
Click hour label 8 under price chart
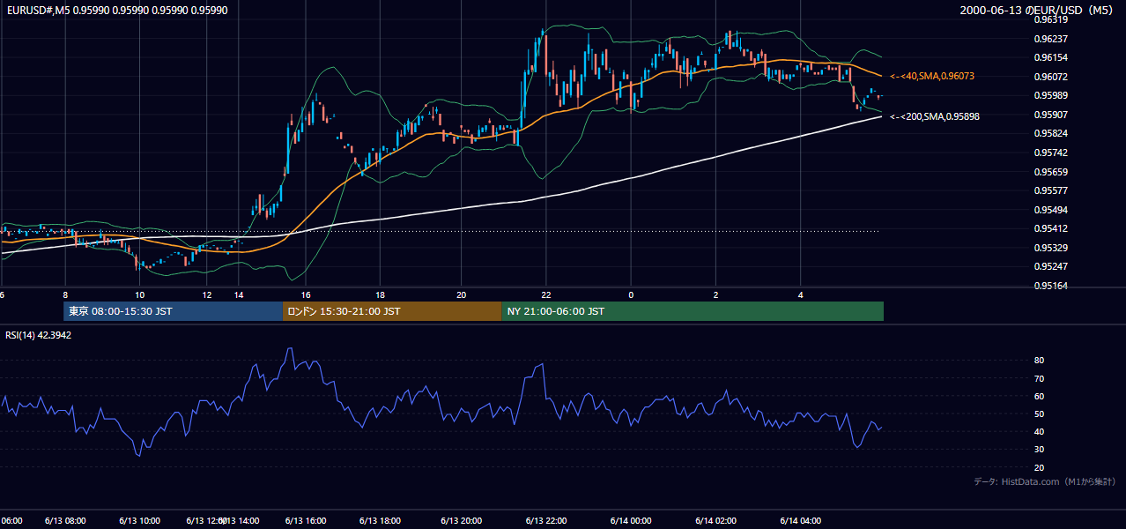65,294
